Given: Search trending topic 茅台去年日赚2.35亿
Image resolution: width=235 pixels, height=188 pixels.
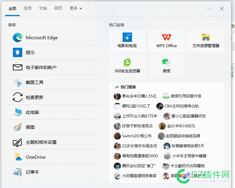Looking at the screenshot, I should (136, 96).
